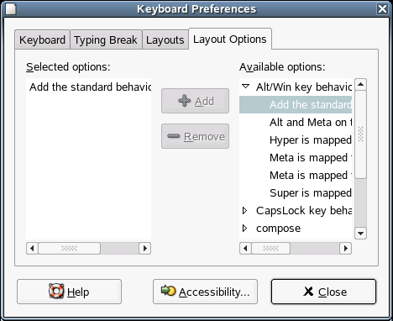Click the Close button with X icon

pyautogui.click(x=323, y=292)
